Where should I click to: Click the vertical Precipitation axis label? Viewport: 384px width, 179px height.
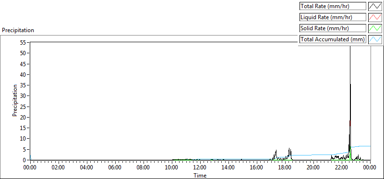click(15, 100)
